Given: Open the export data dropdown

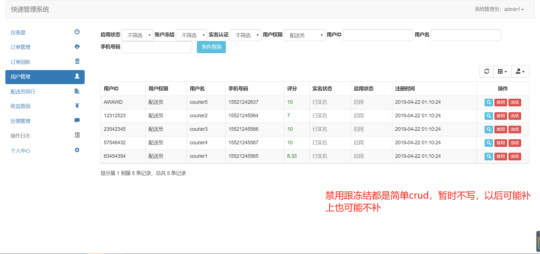Looking at the screenshot, I should click(520, 71).
